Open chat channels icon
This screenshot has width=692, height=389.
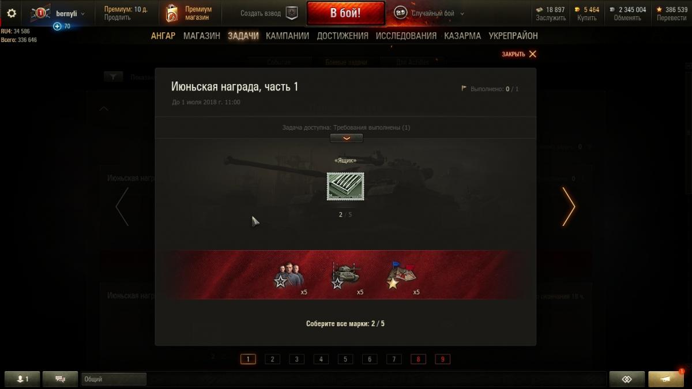pyautogui.click(x=60, y=379)
